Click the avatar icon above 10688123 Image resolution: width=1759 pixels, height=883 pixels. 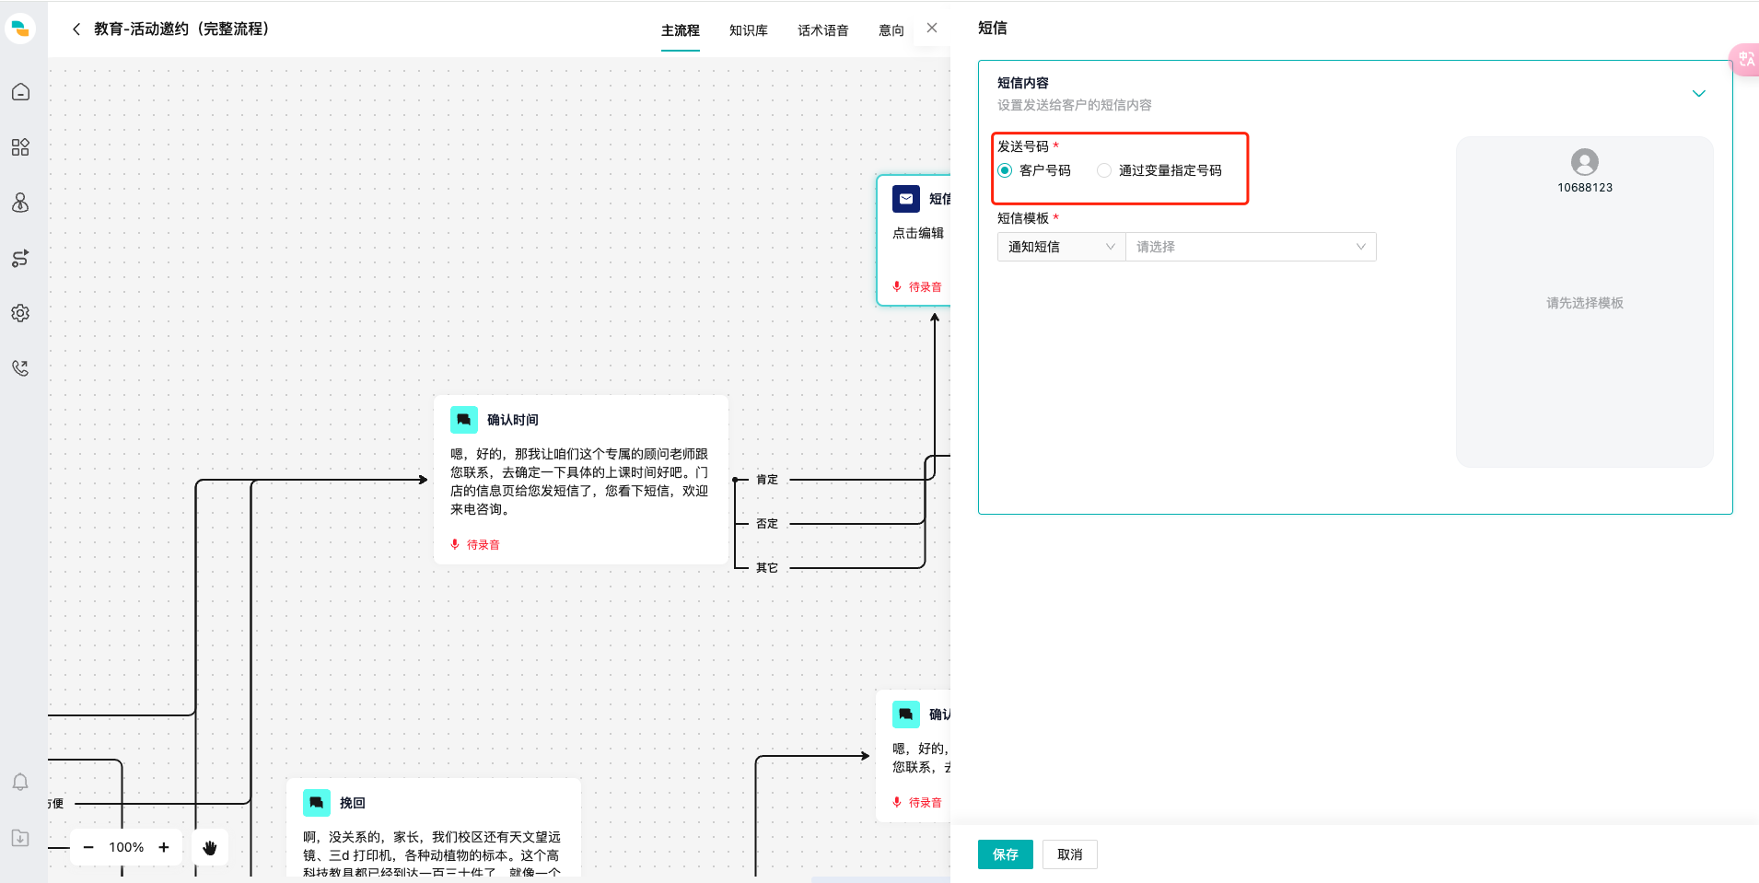pos(1585,162)
